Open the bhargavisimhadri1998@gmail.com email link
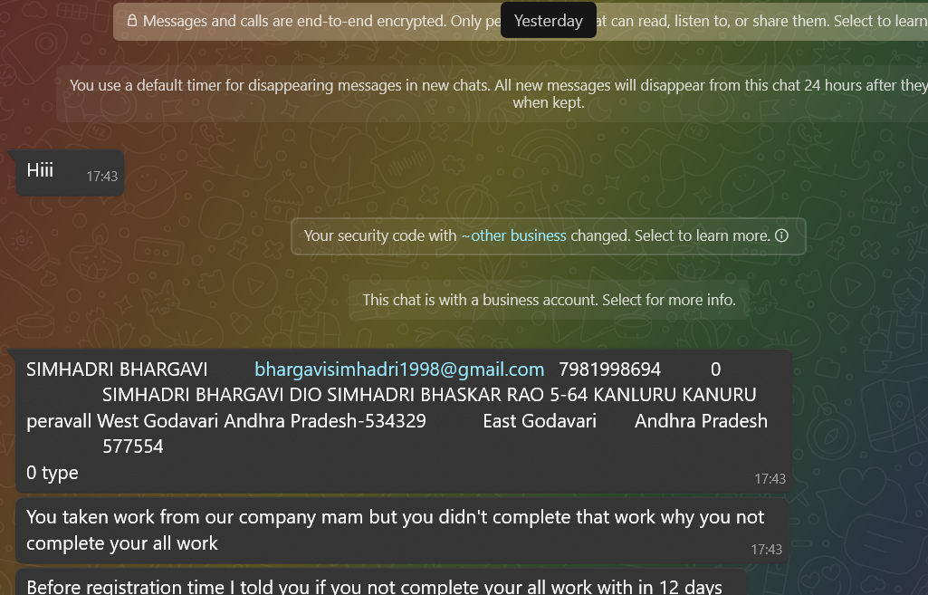This screenshot has width=928, height=595. 399,369
